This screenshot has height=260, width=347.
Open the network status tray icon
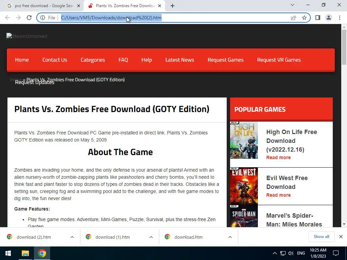[x=283, y=253]
